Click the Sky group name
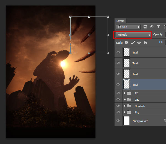 click(x=137, y=113)
